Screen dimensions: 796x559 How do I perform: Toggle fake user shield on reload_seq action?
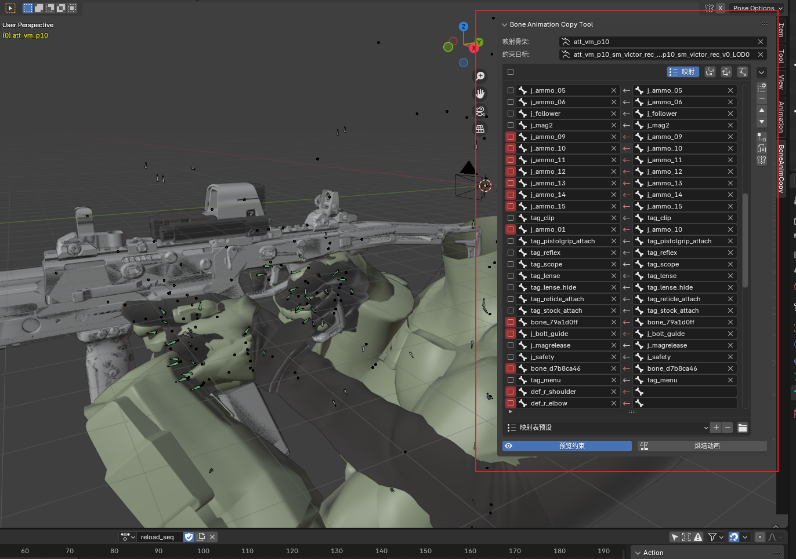pyautogui.click(x=189, y=537)
